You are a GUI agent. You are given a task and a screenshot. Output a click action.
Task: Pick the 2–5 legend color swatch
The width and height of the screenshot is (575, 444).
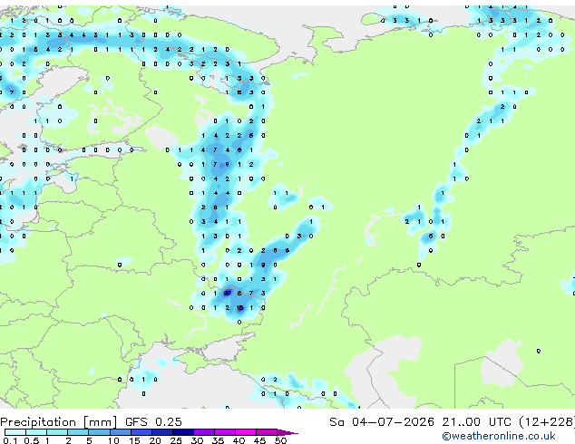click(78, 432)
